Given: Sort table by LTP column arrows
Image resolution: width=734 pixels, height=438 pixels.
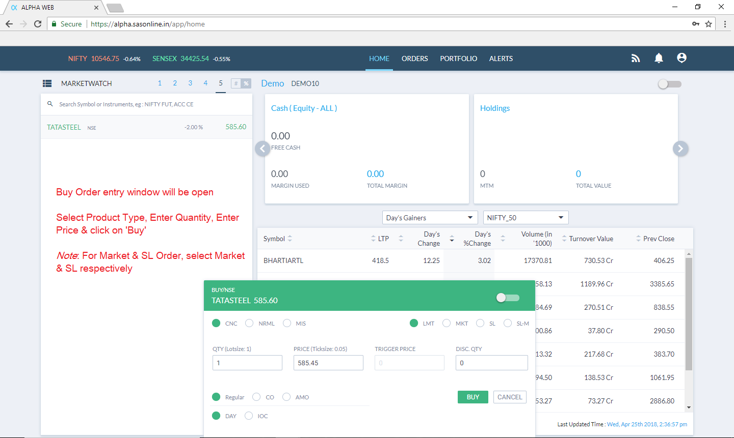Looking at the screenshot, I should (373, 239).
